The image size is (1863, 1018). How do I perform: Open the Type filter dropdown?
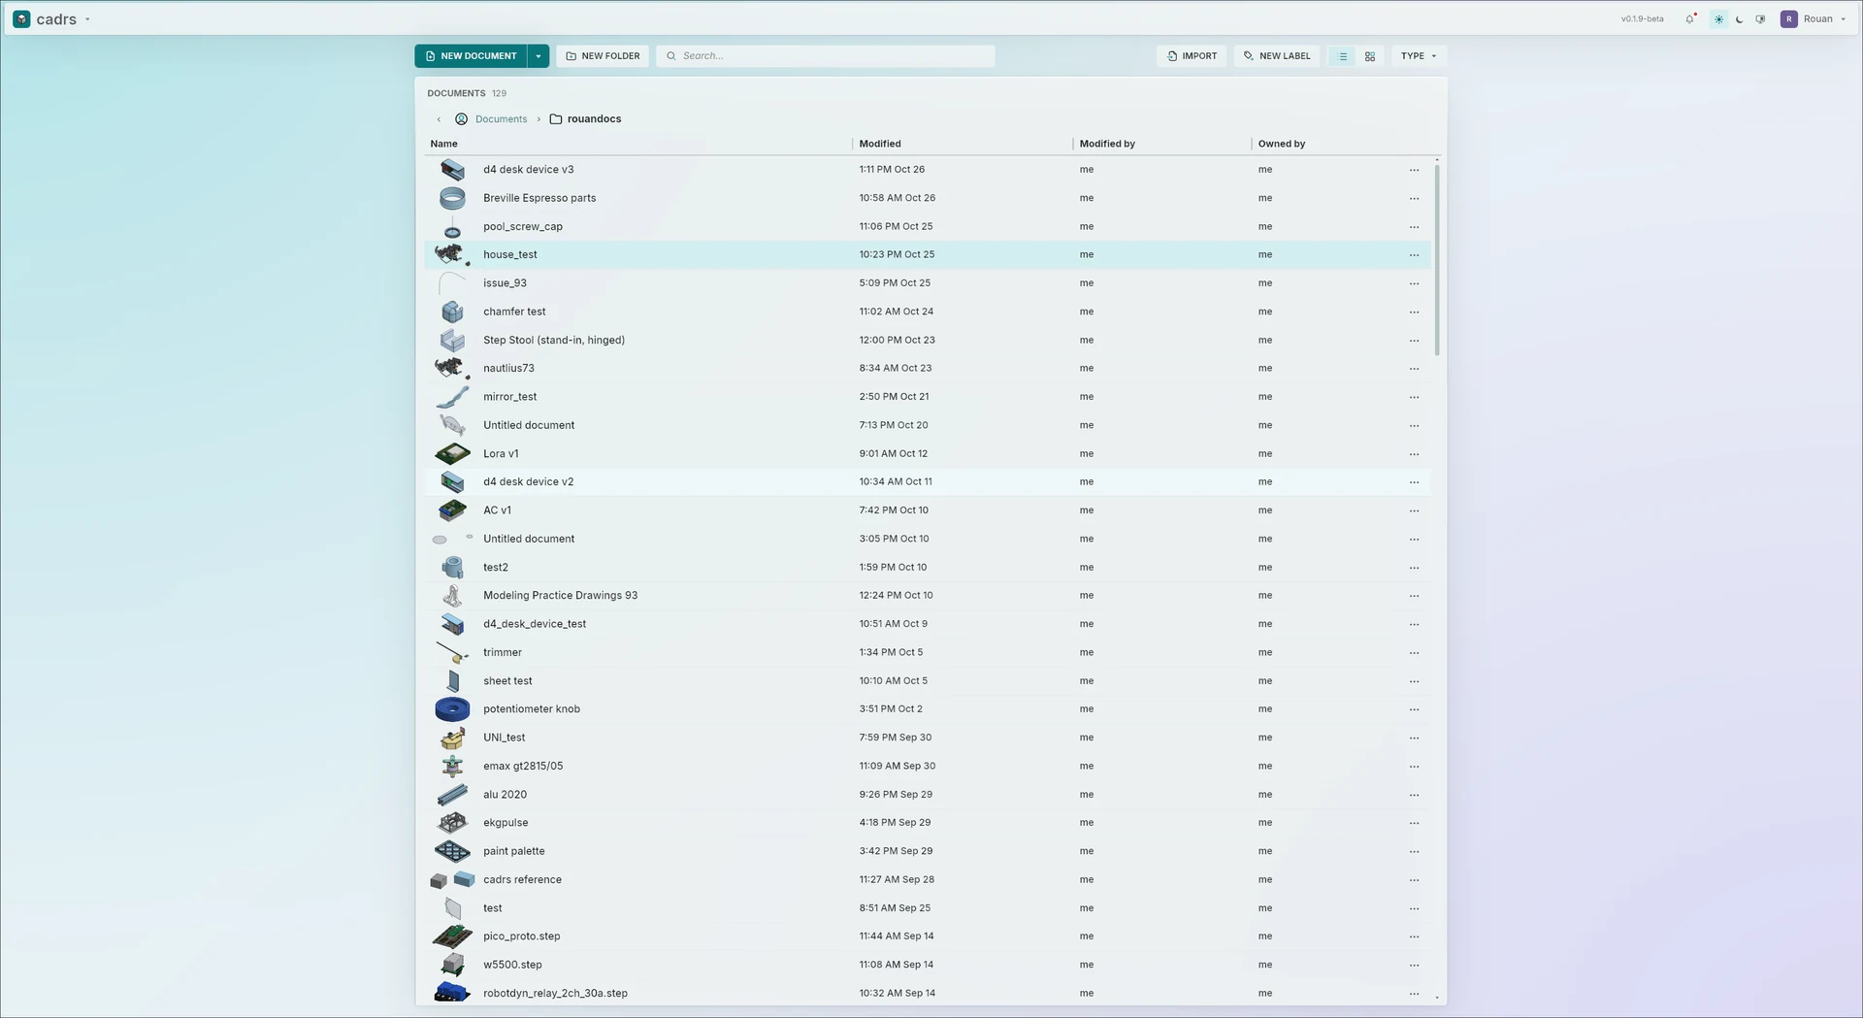[x=1419, y=56]
